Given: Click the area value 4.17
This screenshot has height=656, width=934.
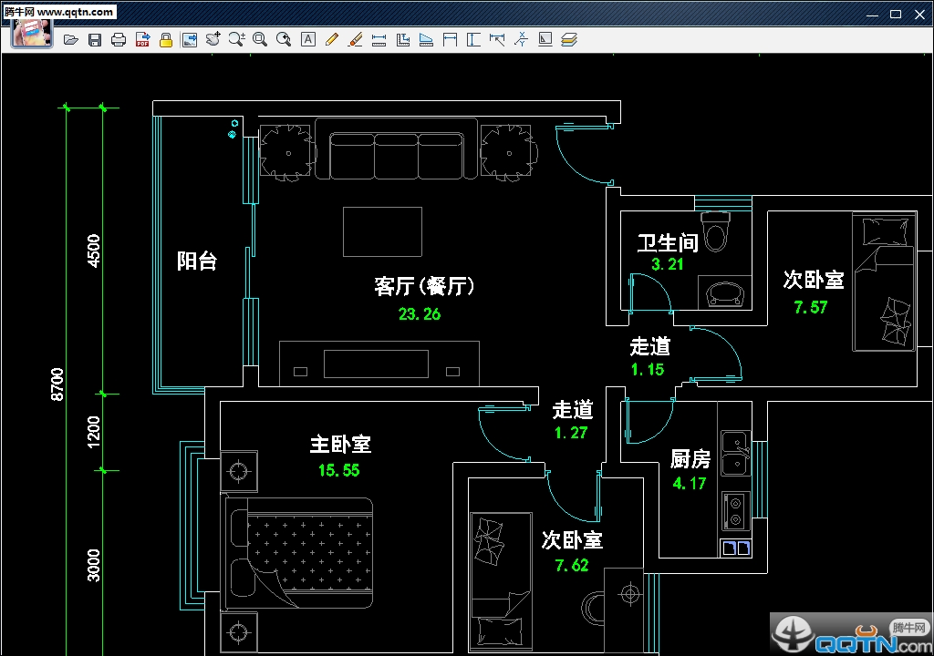Looking at the screenshot, I should coord(690,484).
